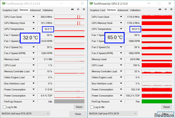Screen dimensions: 175x118
Task: Click 185.3 W power value in right window
Action: [x=135, y=89]
